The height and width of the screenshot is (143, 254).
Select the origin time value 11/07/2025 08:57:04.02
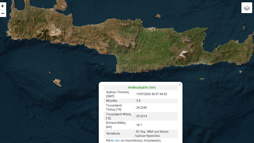[x=152, y=94]
